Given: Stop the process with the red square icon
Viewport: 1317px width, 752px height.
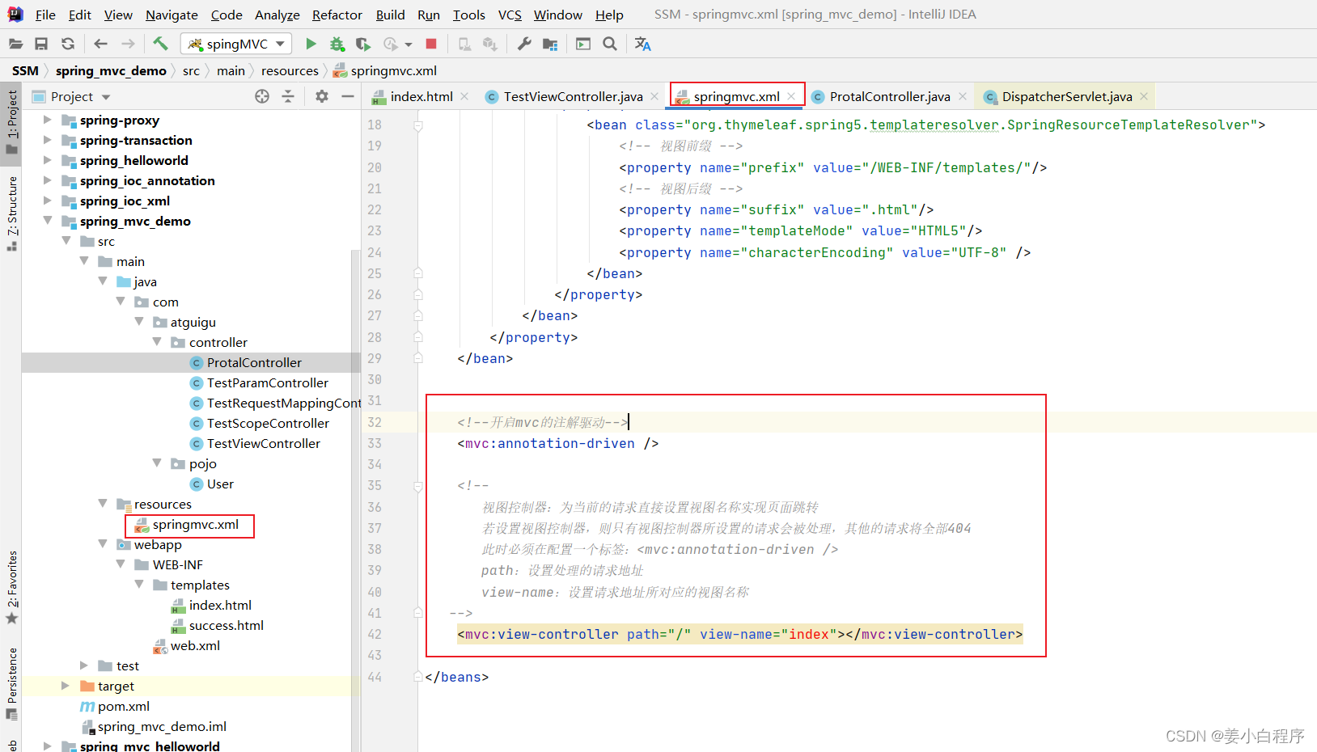Looking at the screenshot, I should tap(431, 44).
